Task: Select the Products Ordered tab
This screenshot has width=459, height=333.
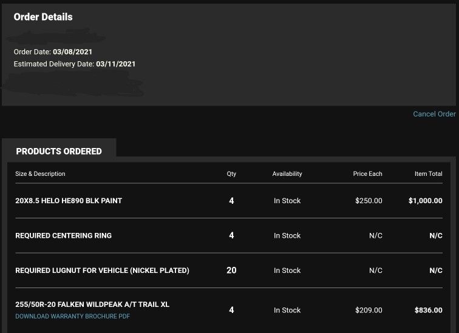Action: tap(59, 151)
